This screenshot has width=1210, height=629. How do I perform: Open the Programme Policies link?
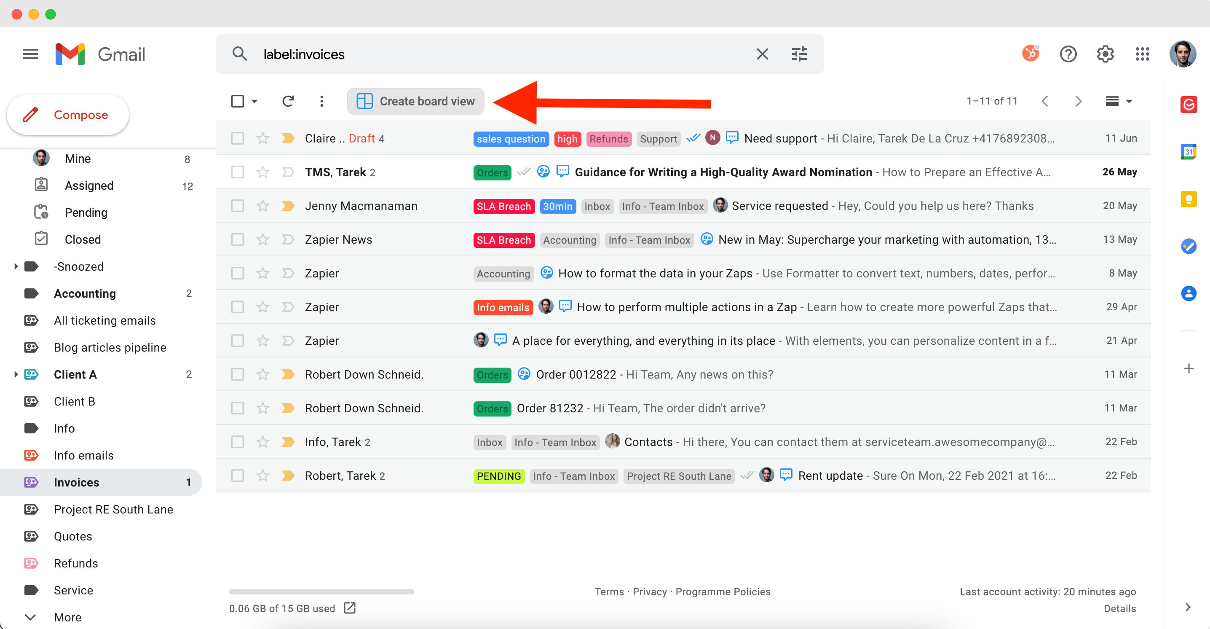723,591
